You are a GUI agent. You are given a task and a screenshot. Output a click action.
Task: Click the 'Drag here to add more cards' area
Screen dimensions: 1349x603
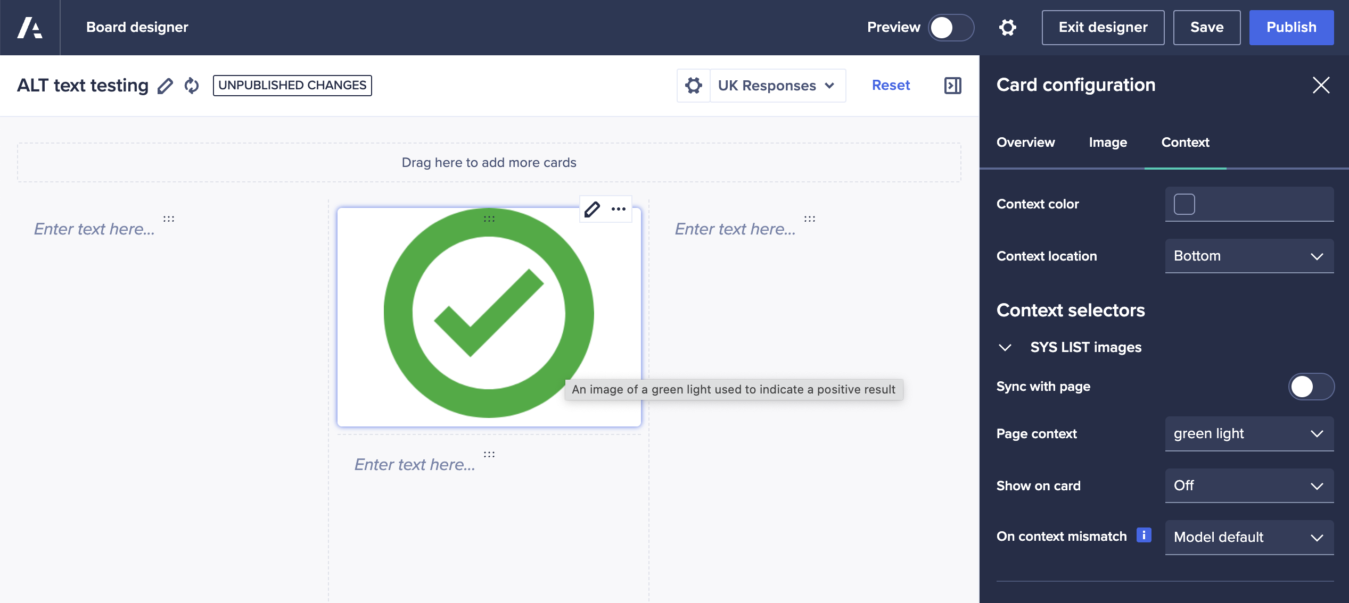(x=489, y=163)
